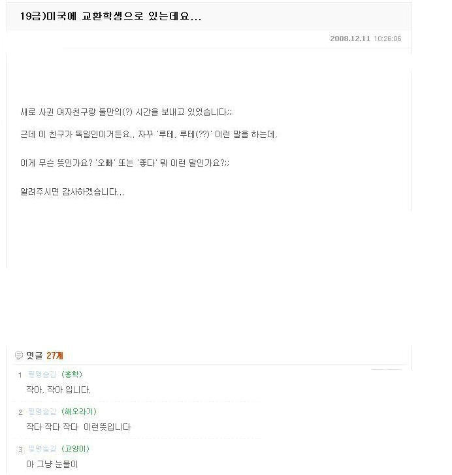The width and height of the screenshot is (452, 475).
Task: Click the (고양이) nickname
Action: 75,449
